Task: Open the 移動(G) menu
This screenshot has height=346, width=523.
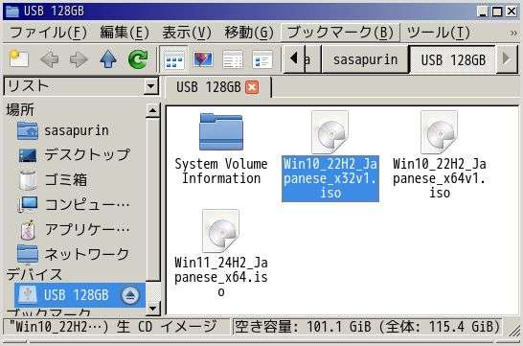Action: click(249, 33)
